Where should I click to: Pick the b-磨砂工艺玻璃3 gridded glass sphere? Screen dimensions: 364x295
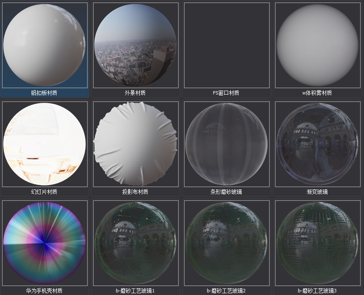317,243
